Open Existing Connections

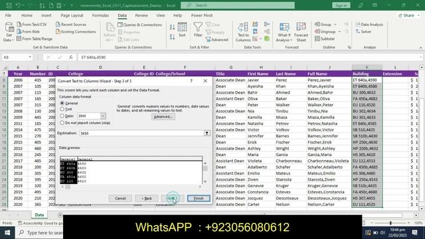pos(76,32)
